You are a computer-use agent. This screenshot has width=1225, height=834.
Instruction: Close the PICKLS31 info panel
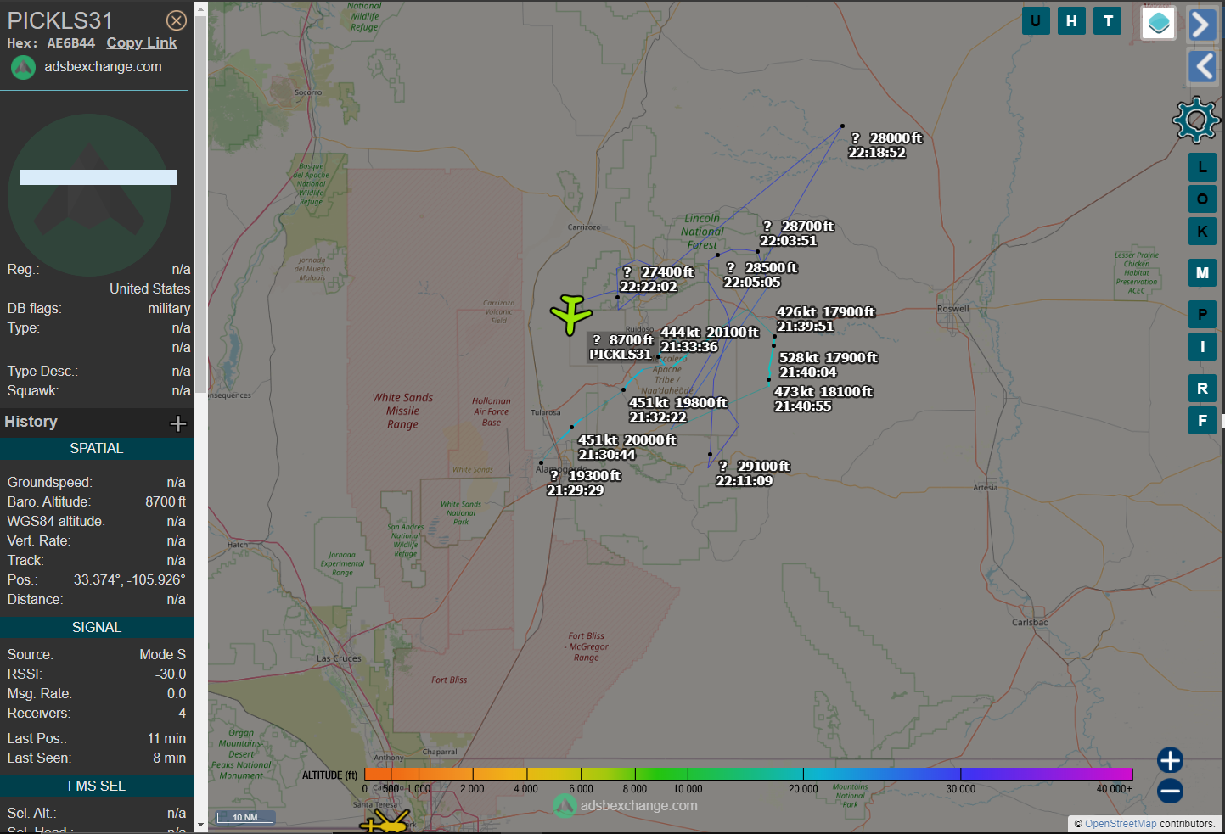coord(176,20)
